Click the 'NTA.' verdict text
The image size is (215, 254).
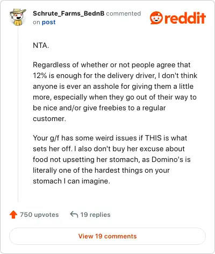click(41, 45)
